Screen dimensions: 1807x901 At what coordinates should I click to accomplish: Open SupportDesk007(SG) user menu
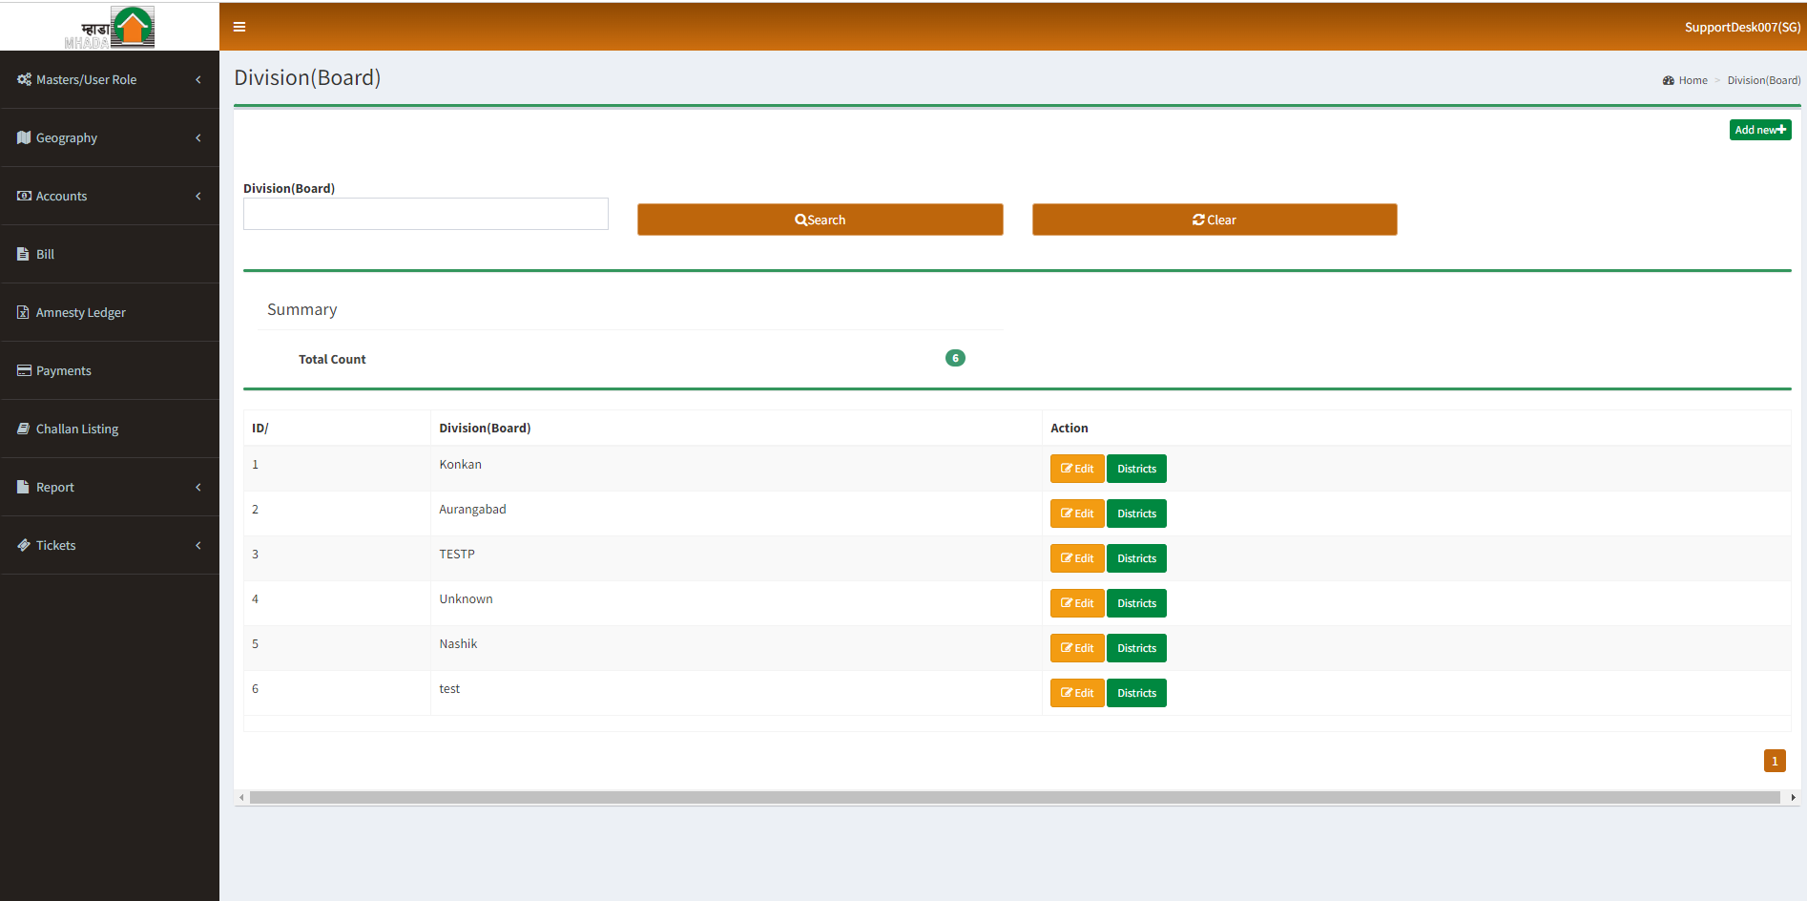pyautogui.click(x=1741, y=27)
